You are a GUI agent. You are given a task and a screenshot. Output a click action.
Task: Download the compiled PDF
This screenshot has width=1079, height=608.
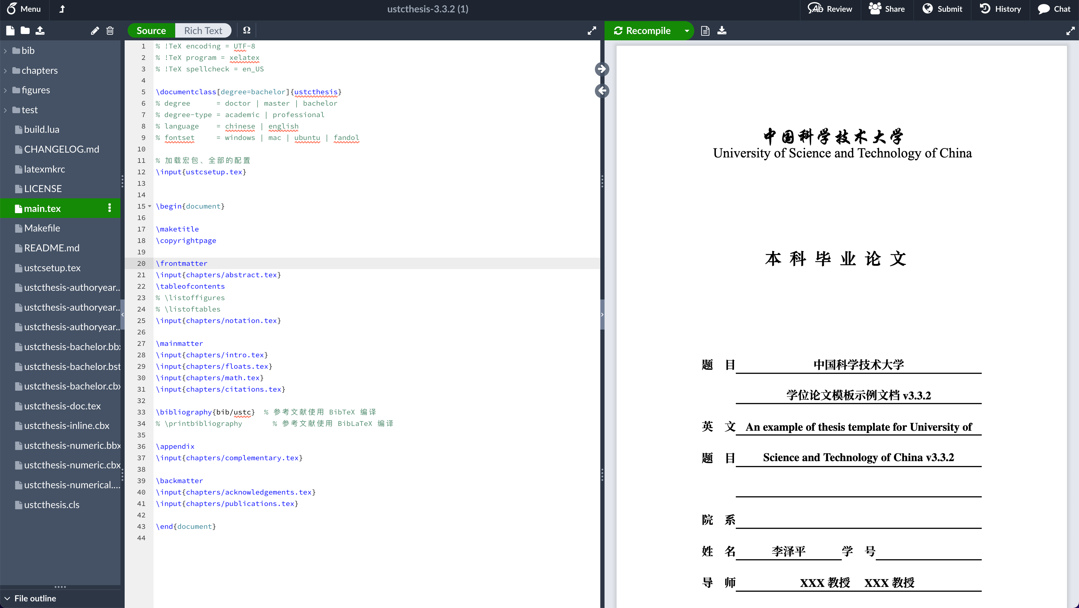tap(722, 30)
